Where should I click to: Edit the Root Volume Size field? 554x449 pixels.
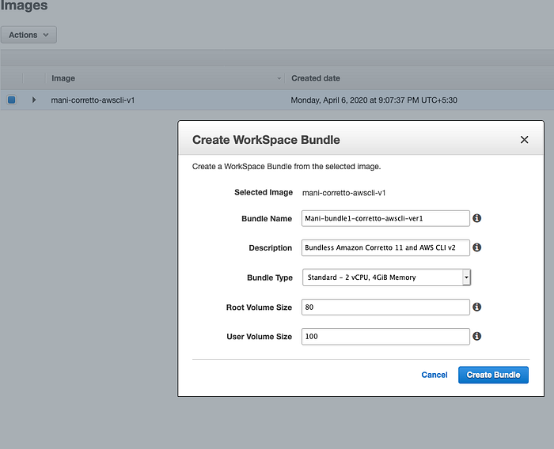(385, 308)
